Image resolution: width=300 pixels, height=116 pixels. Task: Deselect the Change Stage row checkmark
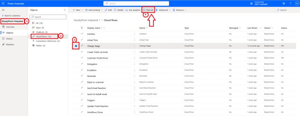(76, 46)
